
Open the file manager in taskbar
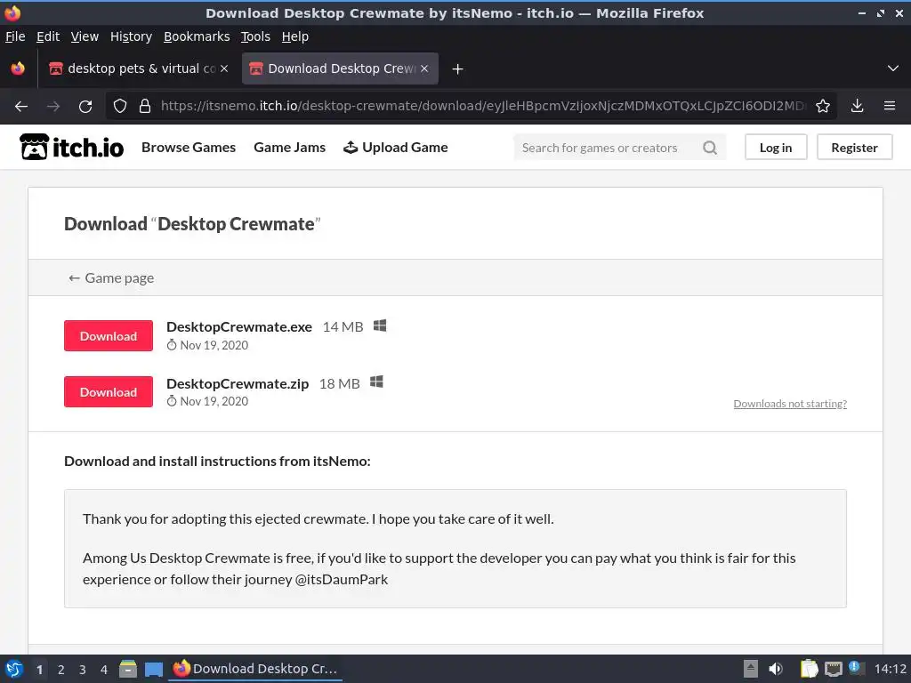128,669
